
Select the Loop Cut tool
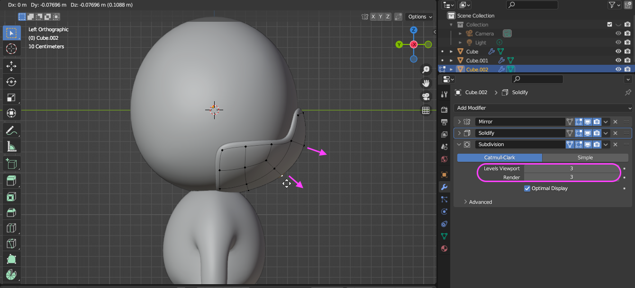coord(11,228)
